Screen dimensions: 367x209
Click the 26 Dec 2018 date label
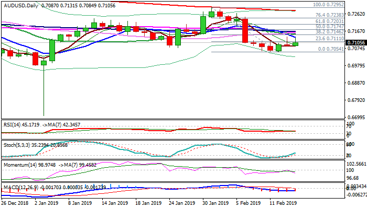(16, 203)
